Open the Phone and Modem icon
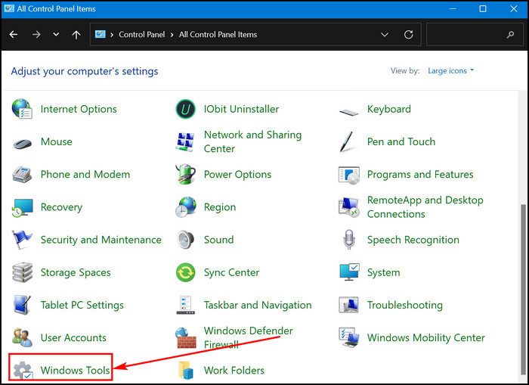 click(22, 174)
